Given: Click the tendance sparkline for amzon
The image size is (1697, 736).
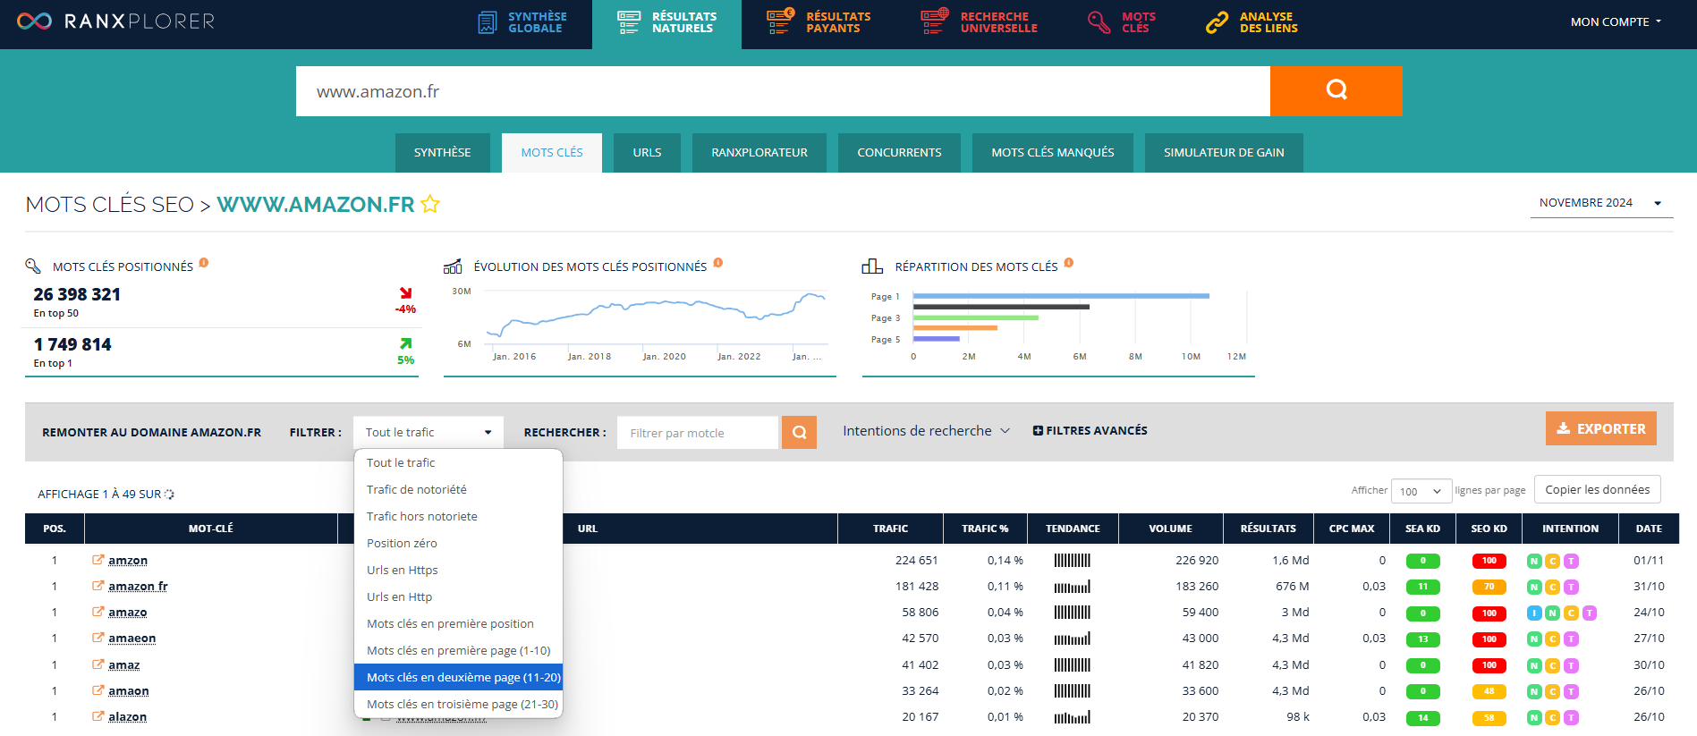Looking at the screenshot, I should (1073, 561).
